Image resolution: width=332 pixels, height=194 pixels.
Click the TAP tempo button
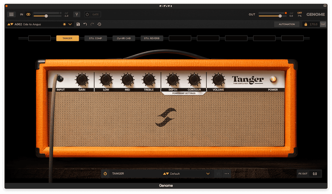point(323,24)
